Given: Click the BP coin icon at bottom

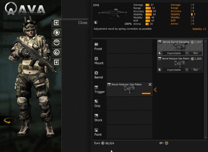Looking at the screenshot, I should tap(166, 143).
